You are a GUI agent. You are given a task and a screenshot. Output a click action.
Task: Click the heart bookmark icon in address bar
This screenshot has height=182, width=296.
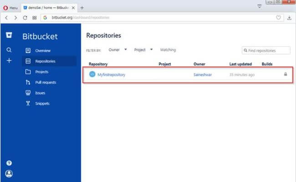tap(278, 18)
